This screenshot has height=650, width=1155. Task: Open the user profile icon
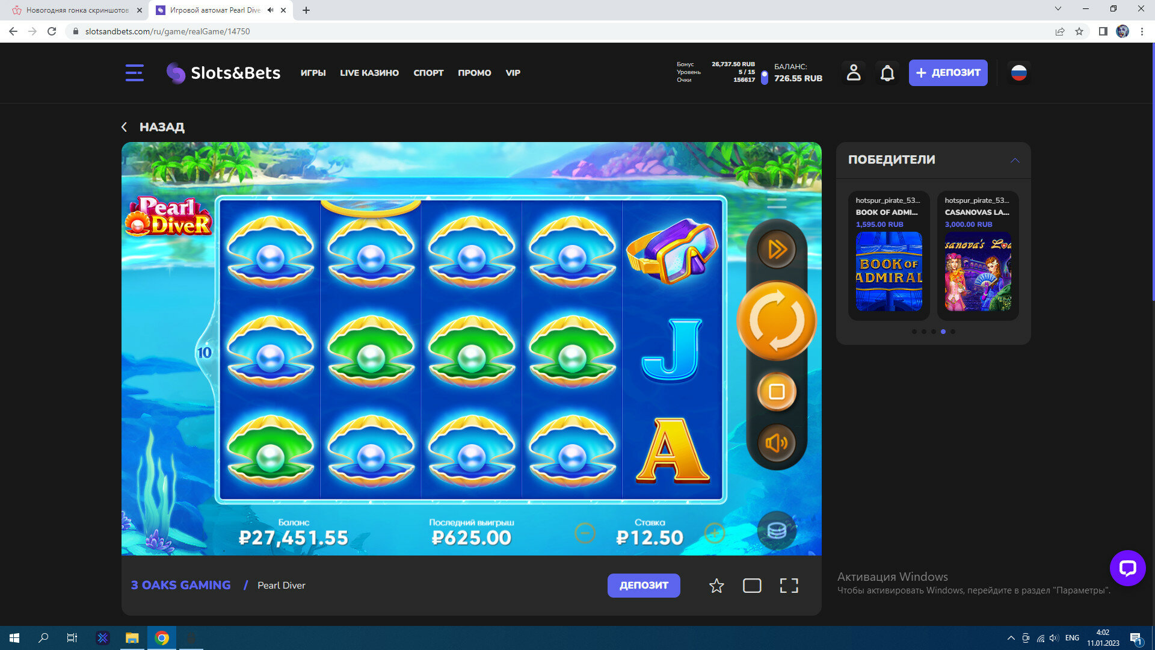pos(853,73)
